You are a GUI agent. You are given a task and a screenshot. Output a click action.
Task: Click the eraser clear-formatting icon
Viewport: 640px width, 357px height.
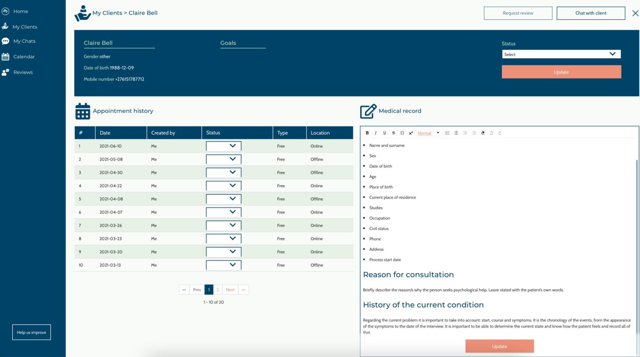point(483,133)
